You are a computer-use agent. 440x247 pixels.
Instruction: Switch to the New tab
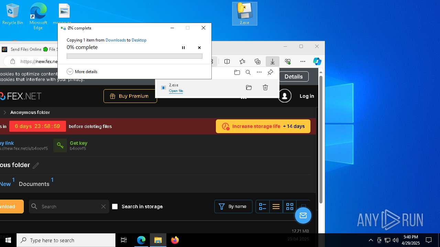[5, 184]
